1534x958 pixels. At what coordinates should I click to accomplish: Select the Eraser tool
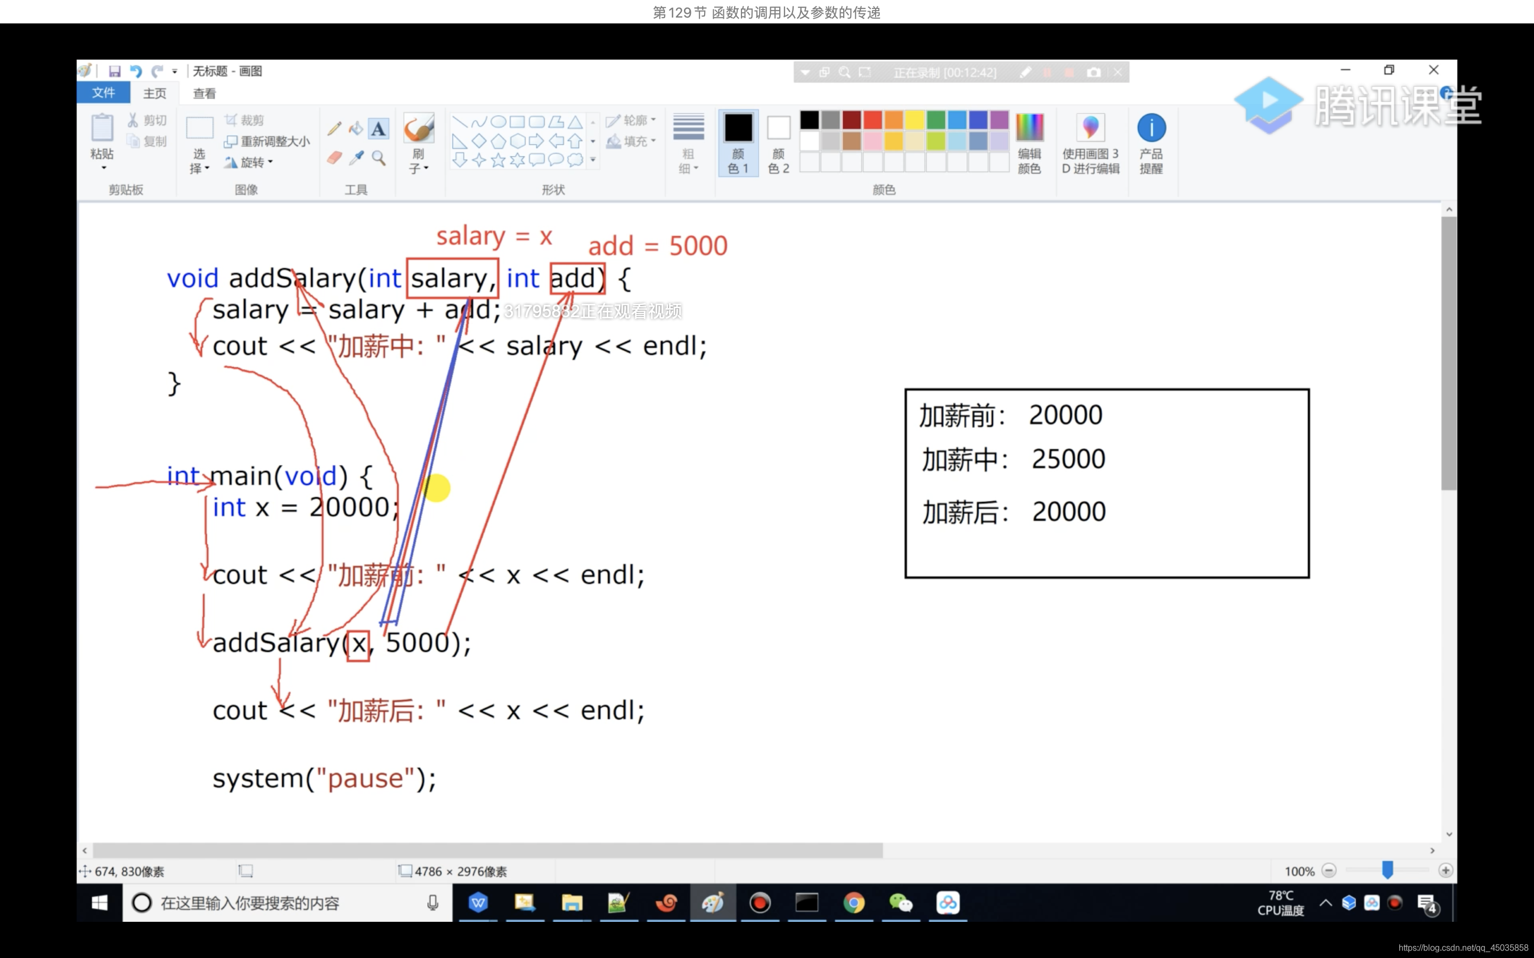click(334, 158)
